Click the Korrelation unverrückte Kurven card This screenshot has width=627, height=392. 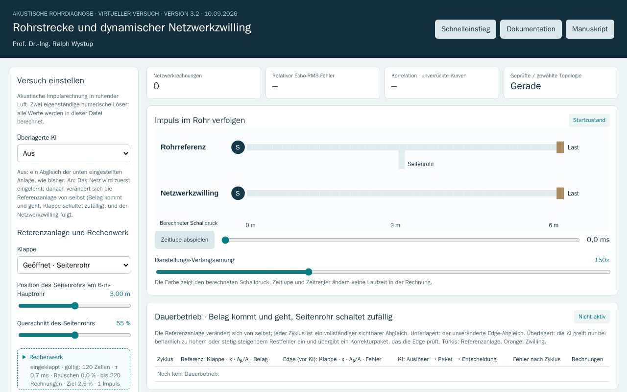pyautogui.click(x=442, y=83)
